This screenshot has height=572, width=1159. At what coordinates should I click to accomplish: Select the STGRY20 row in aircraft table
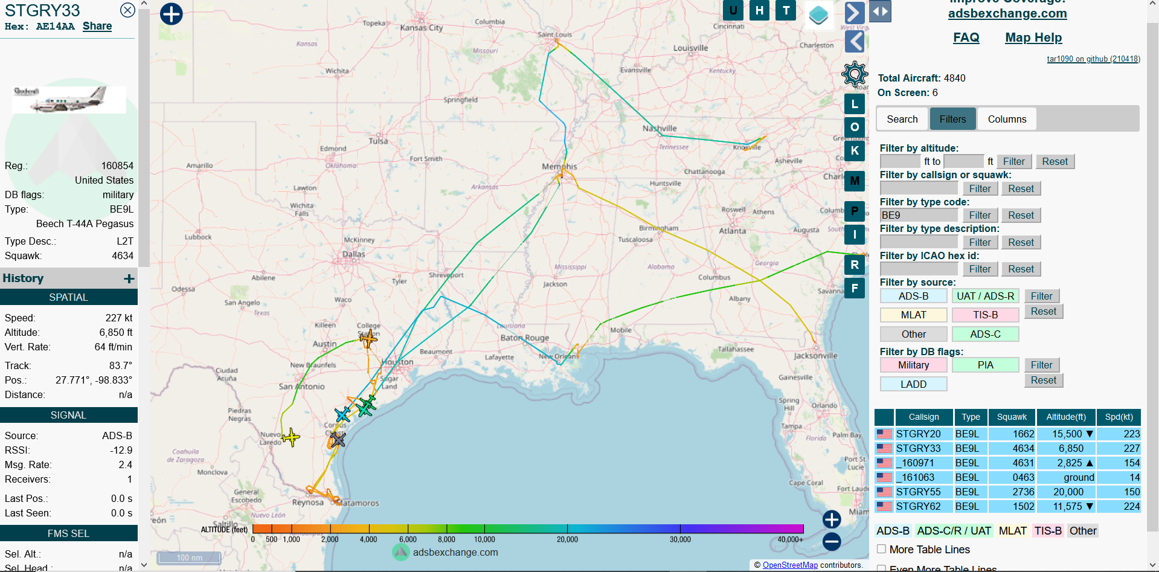1007,434
